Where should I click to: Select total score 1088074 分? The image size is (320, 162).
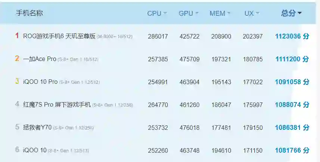tap(292, 105)
